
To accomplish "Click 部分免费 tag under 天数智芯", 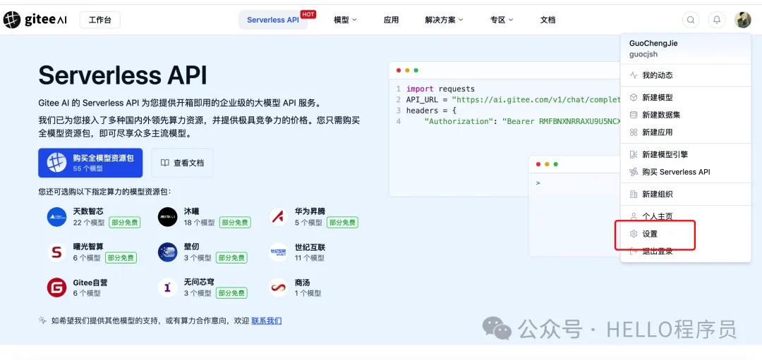I will pos(124,223).
